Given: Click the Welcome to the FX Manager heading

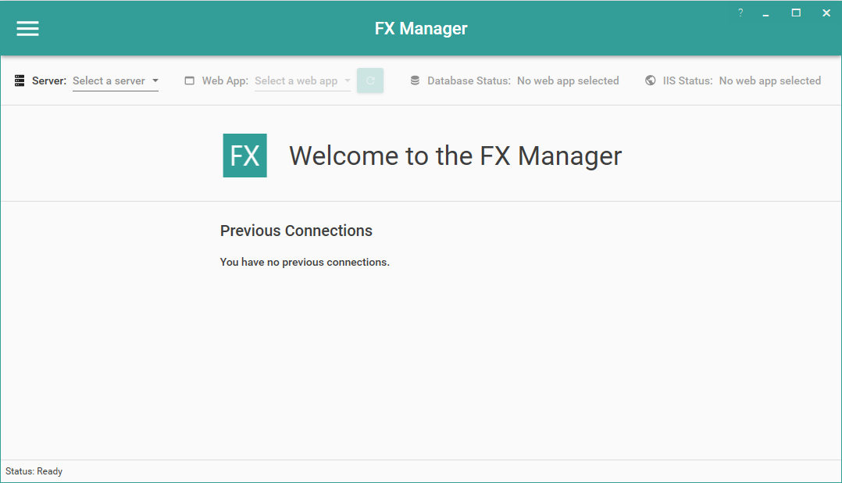Looking at the screenshot, I should click(x=455, y=156).
